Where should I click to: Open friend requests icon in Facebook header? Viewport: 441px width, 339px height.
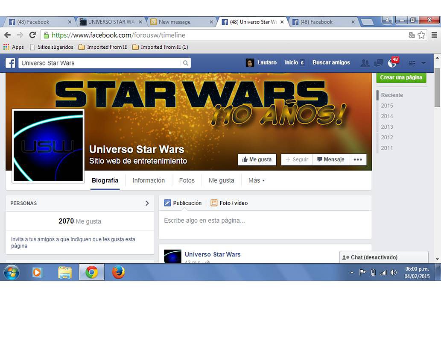click(x=365, y=63)
